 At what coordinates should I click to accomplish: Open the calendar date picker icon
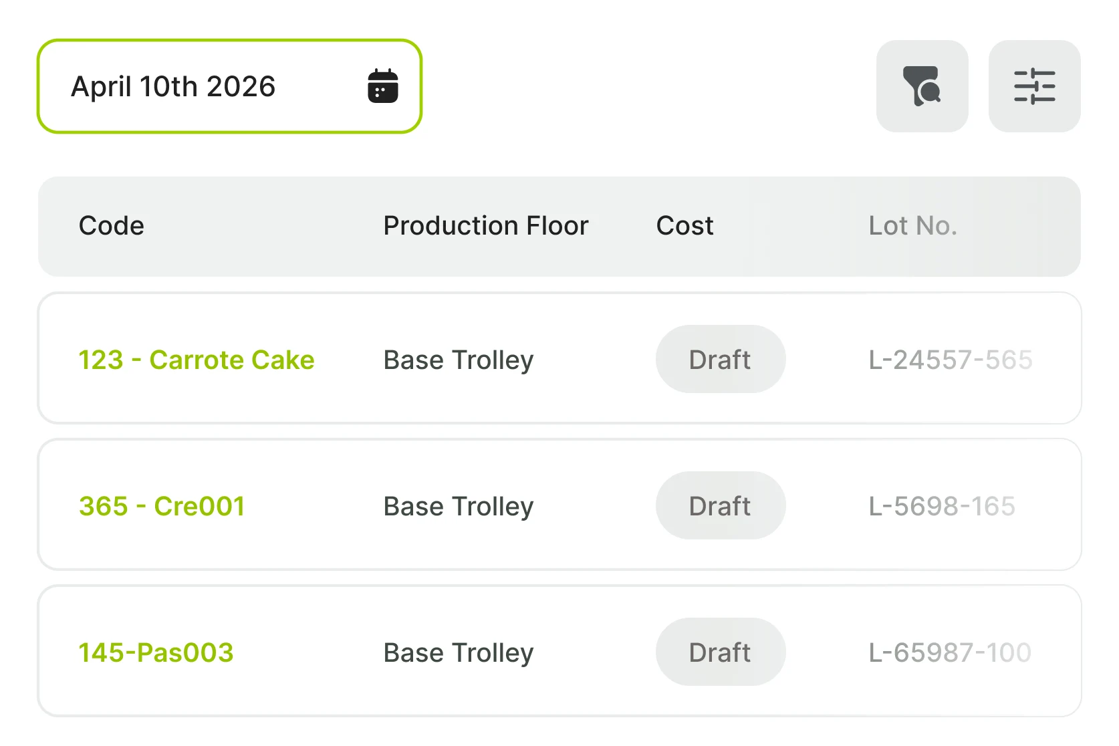(383, 86)
